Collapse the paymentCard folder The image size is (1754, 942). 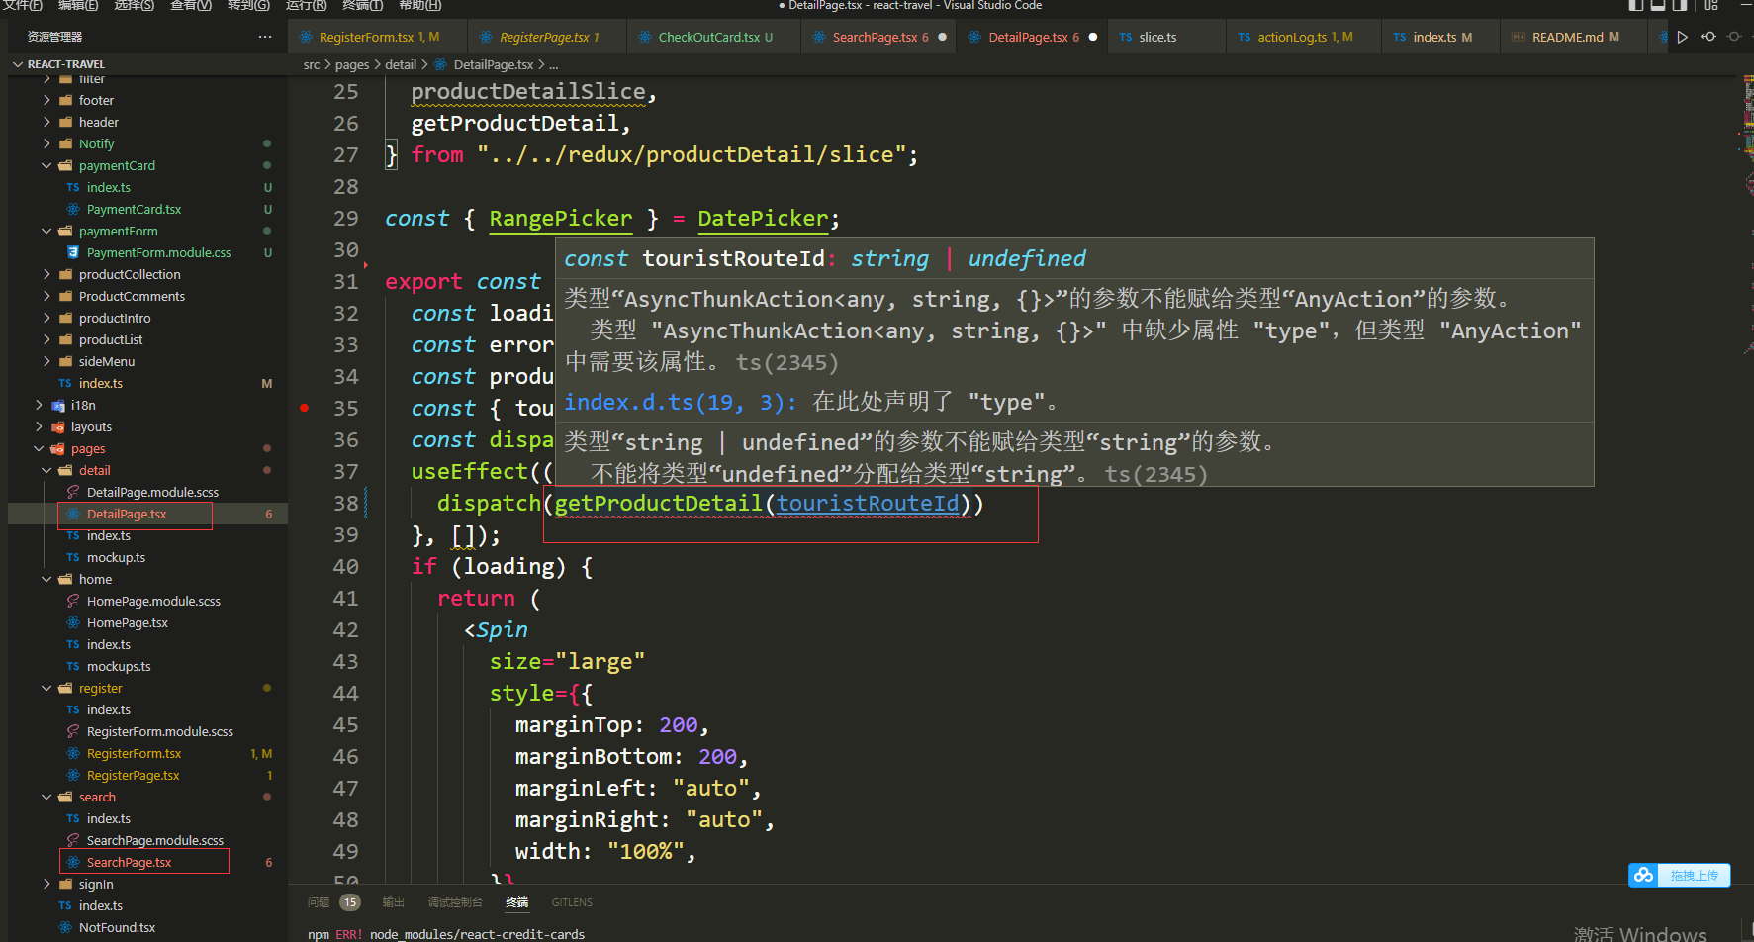[x=46, y=165]
